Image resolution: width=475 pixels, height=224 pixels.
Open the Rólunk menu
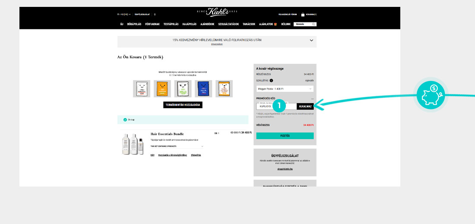[286, 24]
